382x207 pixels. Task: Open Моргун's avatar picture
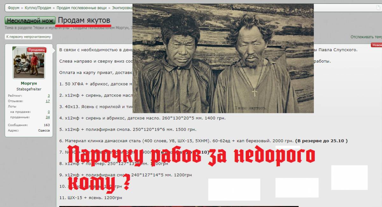click(29, 63)
